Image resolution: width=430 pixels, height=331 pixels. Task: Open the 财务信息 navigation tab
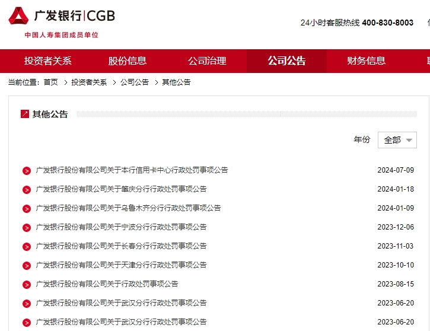(366, 61)
